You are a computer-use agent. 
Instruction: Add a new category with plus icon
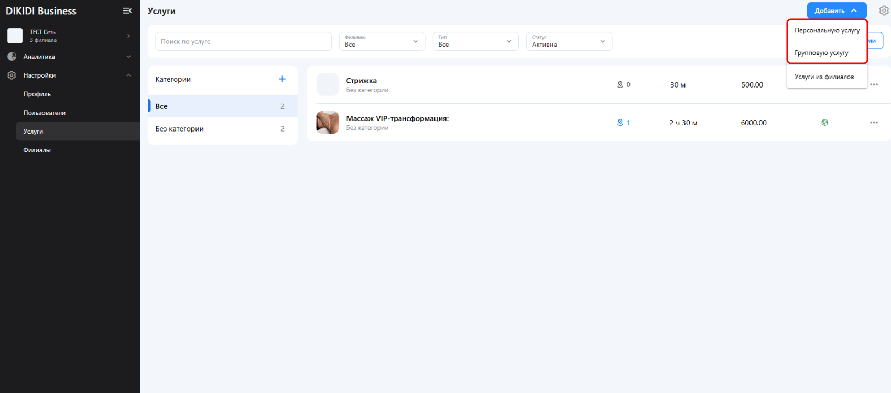(x=282, y=79)
